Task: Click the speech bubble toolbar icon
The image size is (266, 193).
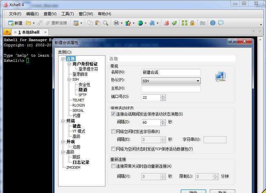Action: 220,23
